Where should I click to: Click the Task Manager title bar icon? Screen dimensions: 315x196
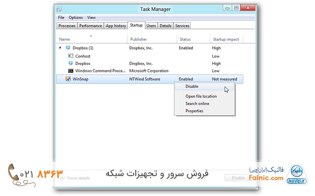[x=59, y=8]
